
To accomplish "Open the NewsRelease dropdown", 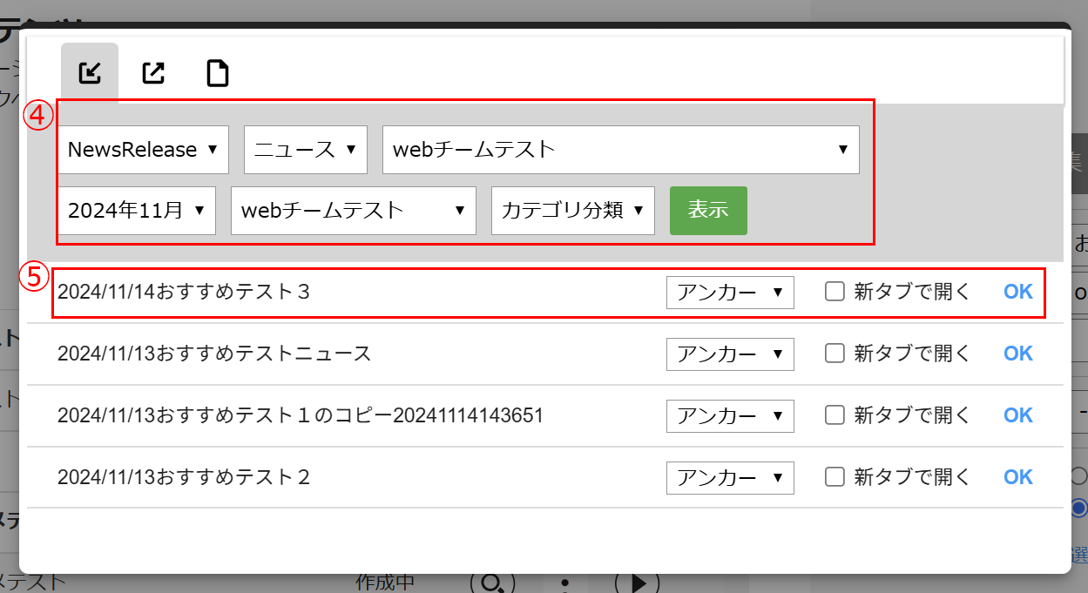I will coord(144,150).
